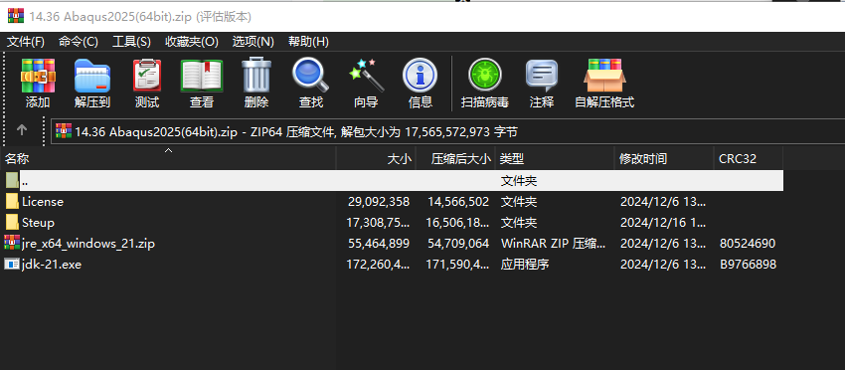Click the 自解压格式 (SFX) icon
Screen dimensions: 845x370
point(604,75)
